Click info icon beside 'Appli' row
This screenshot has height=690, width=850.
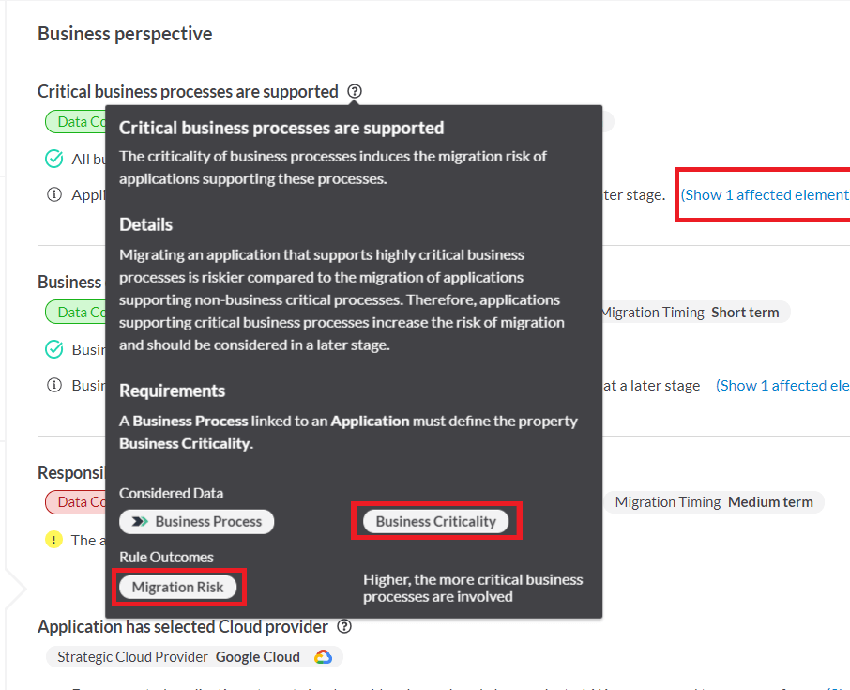click(54, 194)
